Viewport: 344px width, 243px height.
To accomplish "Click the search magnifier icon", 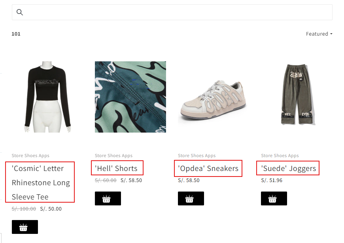I will click(20, 12).
